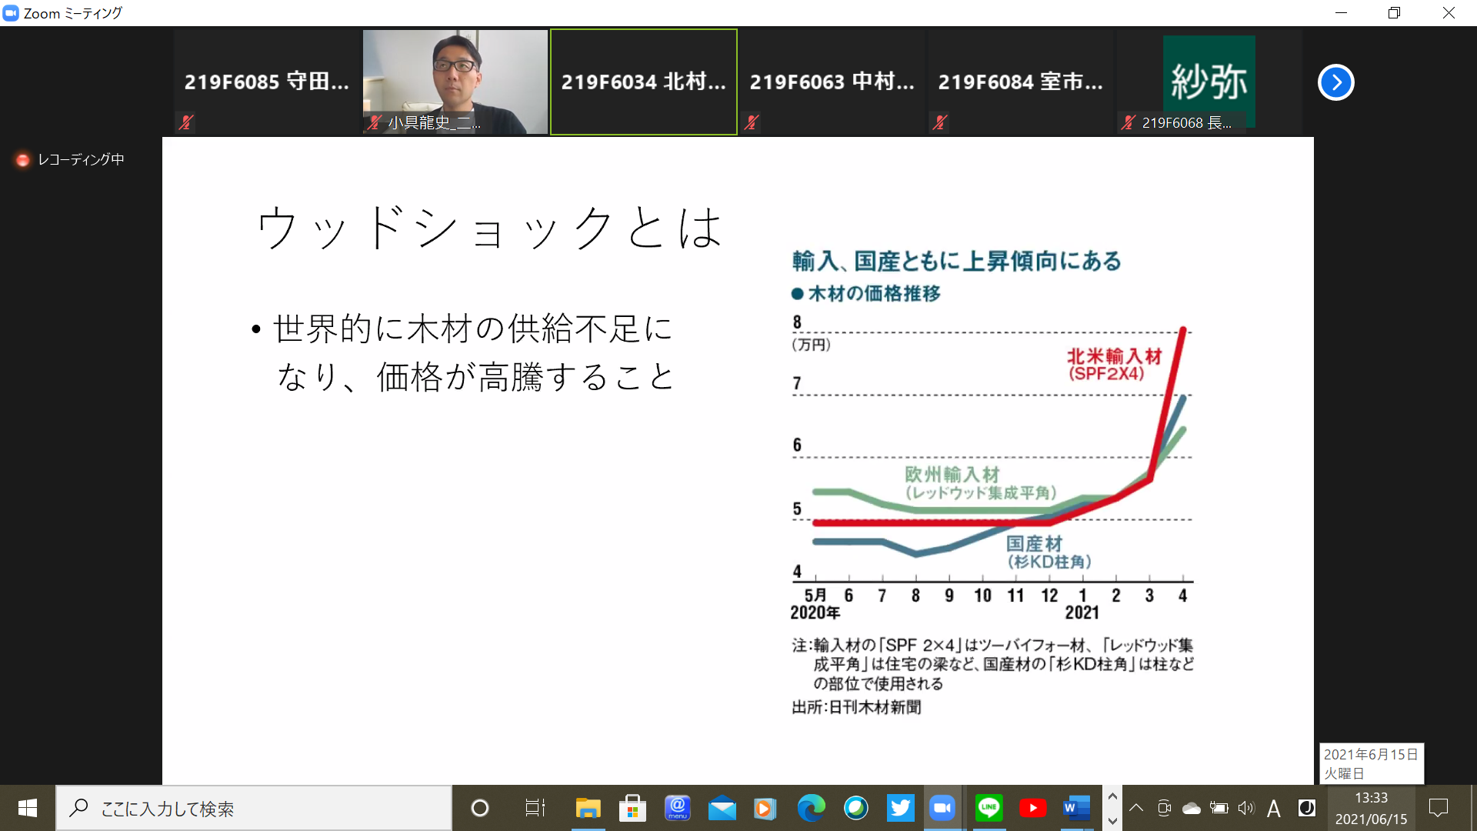This screenshot has height=831, width=1477.
Task: Minimize the Zoom meeting window
Action: tap(1341, 13)
